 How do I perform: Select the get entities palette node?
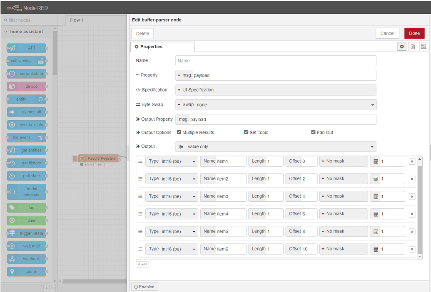tap(27, 150)
